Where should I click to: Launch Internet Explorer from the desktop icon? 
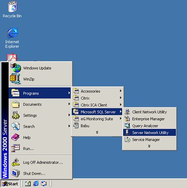[x=12, y=33]
